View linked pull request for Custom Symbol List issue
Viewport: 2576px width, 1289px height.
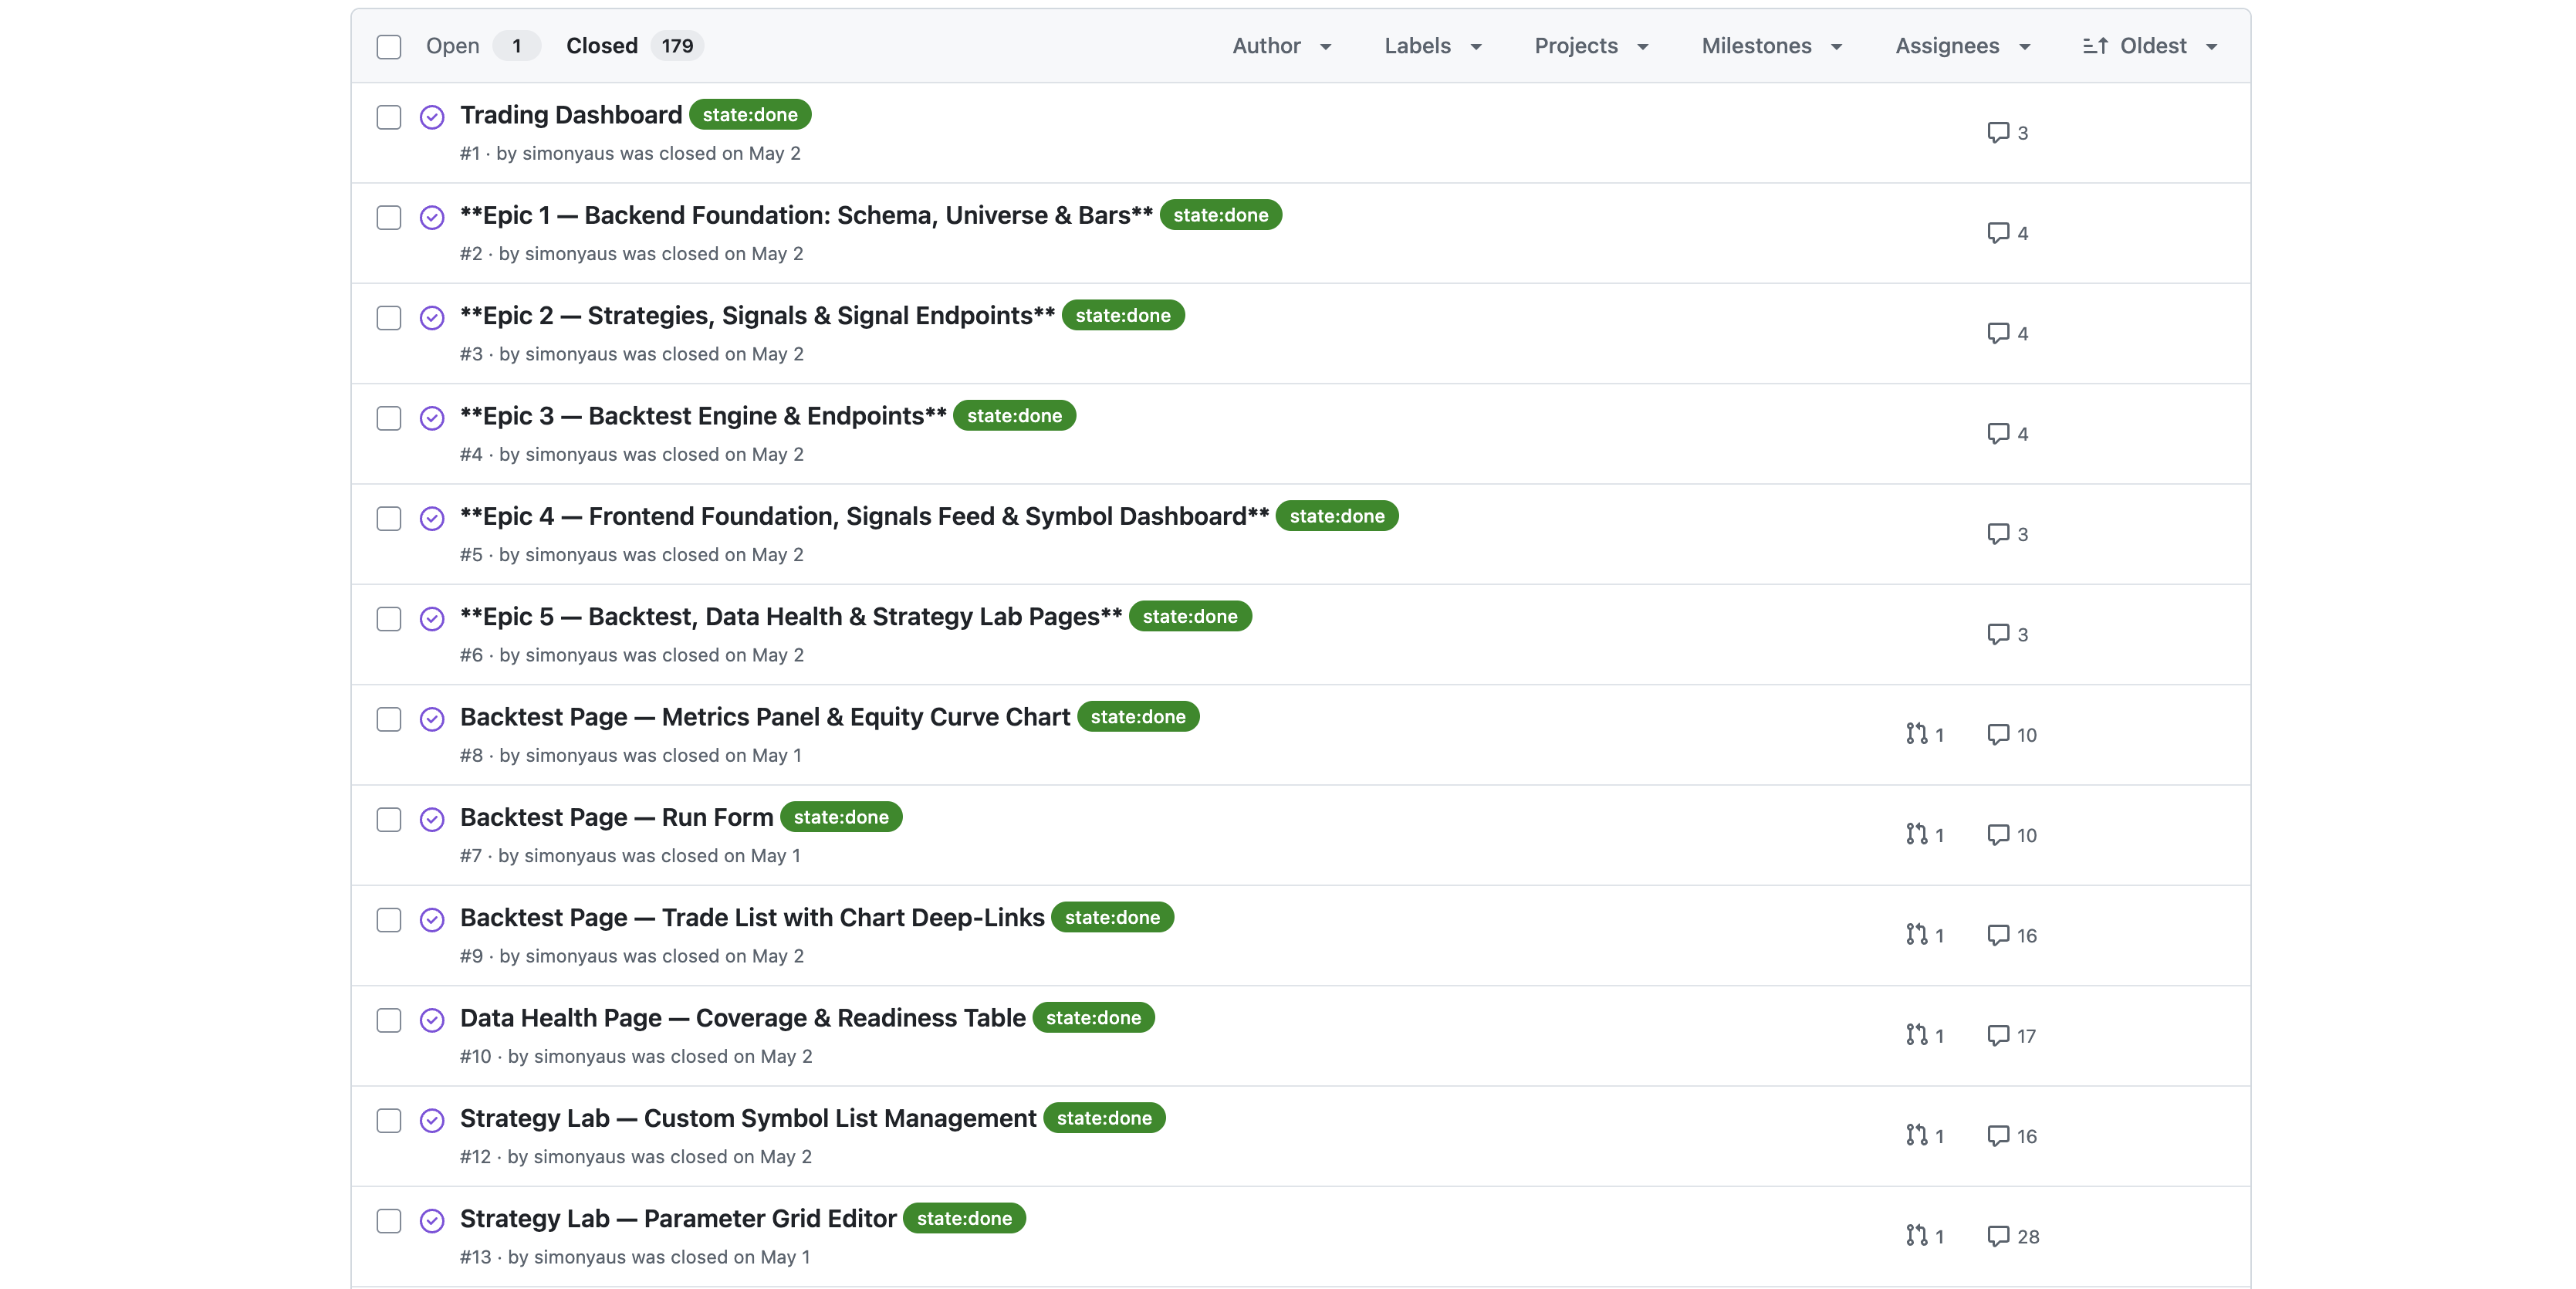pos(1925,1136)
